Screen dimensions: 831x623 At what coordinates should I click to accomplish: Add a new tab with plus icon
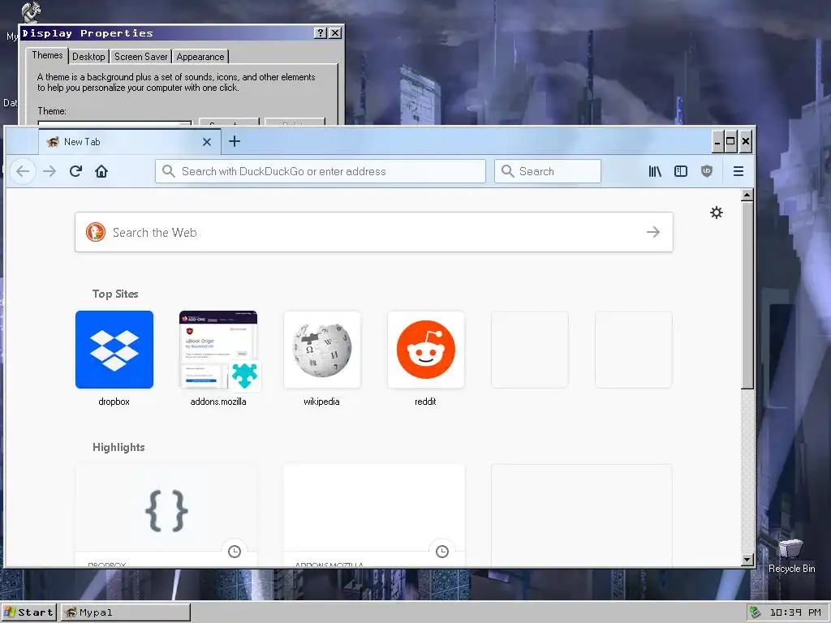(235, 141)
